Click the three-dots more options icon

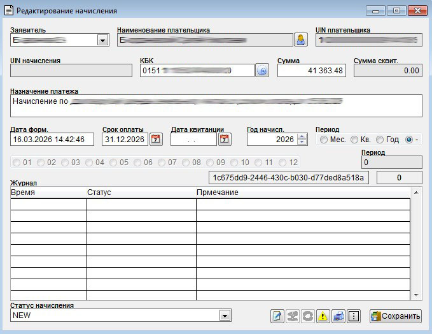pyautogui.click(x=354, y=316)
